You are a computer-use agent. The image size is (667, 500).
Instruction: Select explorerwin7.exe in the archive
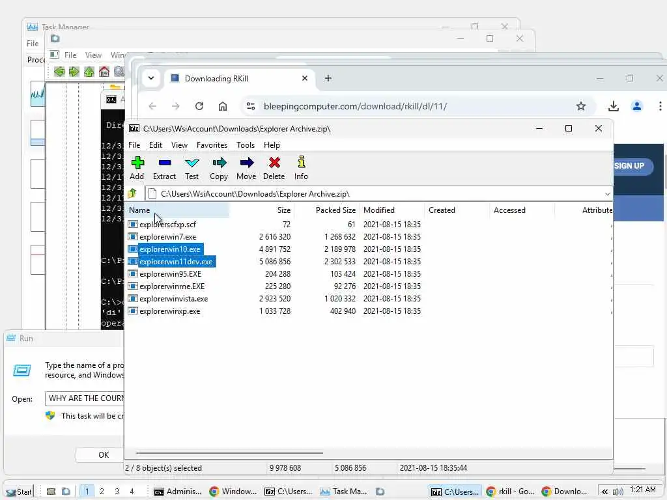167,237
